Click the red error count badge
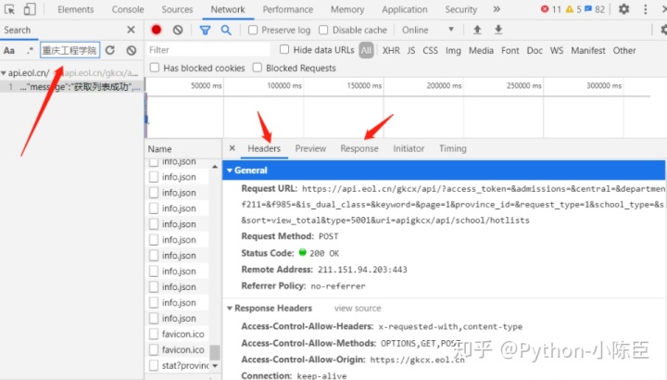Screen dimensions: 667x380 click(x=551, y=9)
